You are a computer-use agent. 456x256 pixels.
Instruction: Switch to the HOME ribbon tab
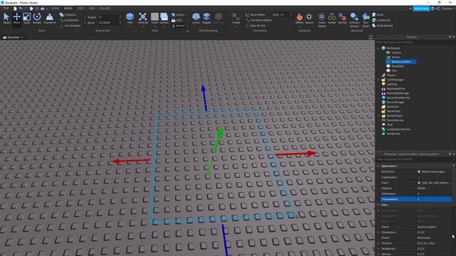pyautogui.click(x=55, y=9)
